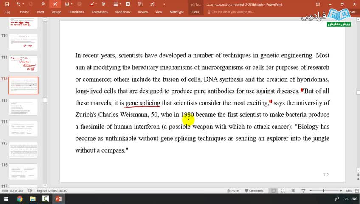
Task: Switch to the Transitions tab
Action: [x=76, y=12]
